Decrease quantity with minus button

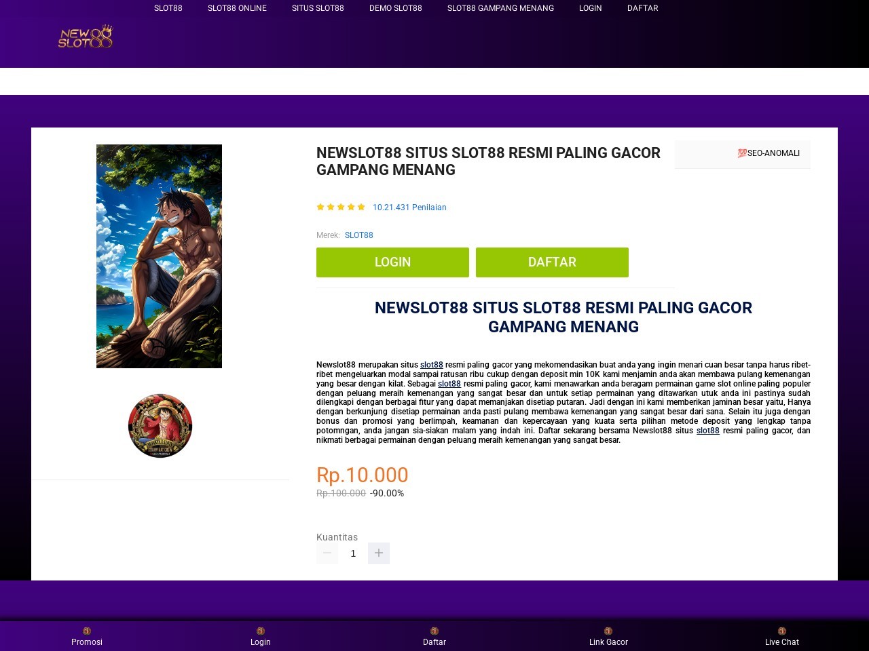coord(327,553)
